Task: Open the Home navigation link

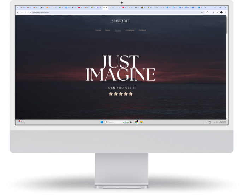Action: click(x=98, y=30)
